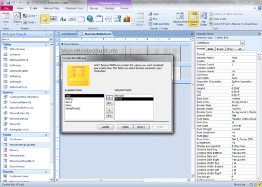Insert Date and Time

(159, 24)
